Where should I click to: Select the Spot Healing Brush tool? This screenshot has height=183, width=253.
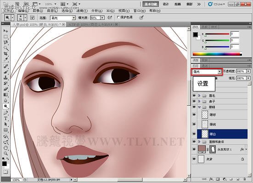(6, 66)
